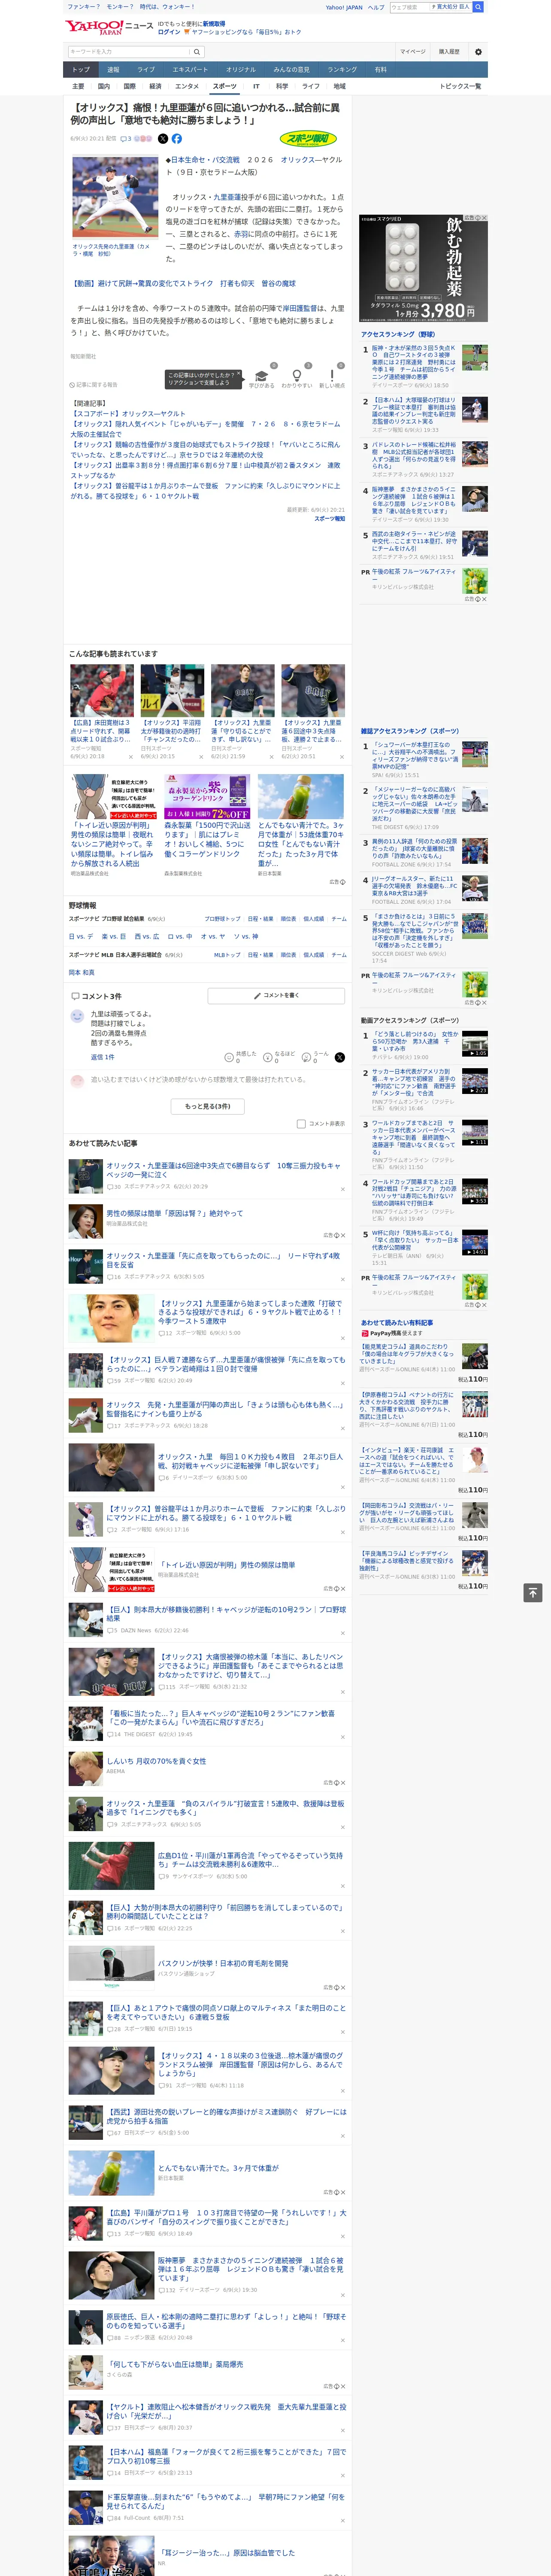Screen dimensions: 551x2576
Task: Open the エキスパート tab
Action: (190, 70)
